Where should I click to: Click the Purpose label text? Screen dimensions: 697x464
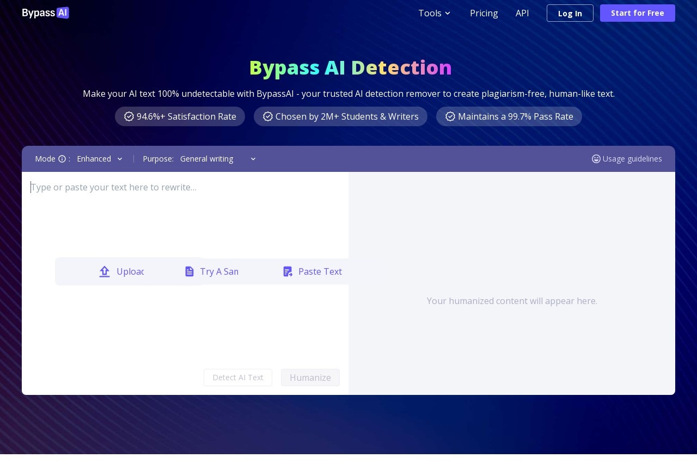pyautogui.click(x=158, y=159)
